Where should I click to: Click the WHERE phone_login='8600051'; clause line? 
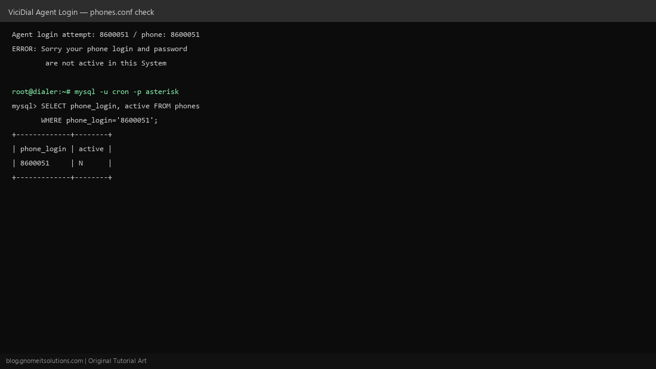point(100,120)
